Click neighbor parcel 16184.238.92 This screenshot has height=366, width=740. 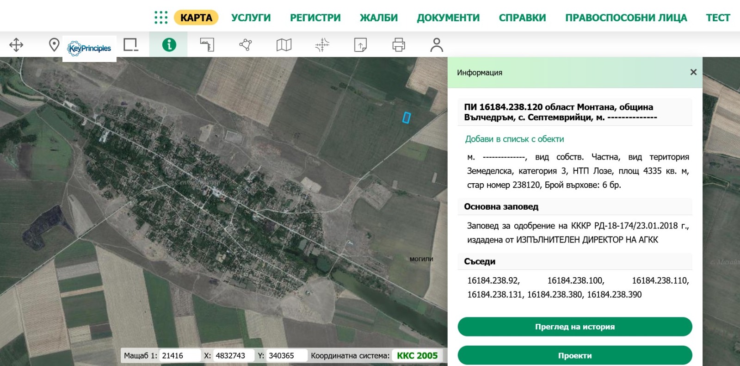tap(493, 280)
